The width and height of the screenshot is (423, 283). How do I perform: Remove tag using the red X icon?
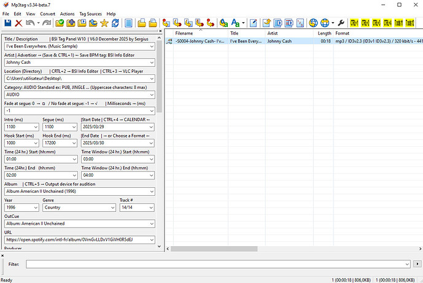tap(18, 23)
